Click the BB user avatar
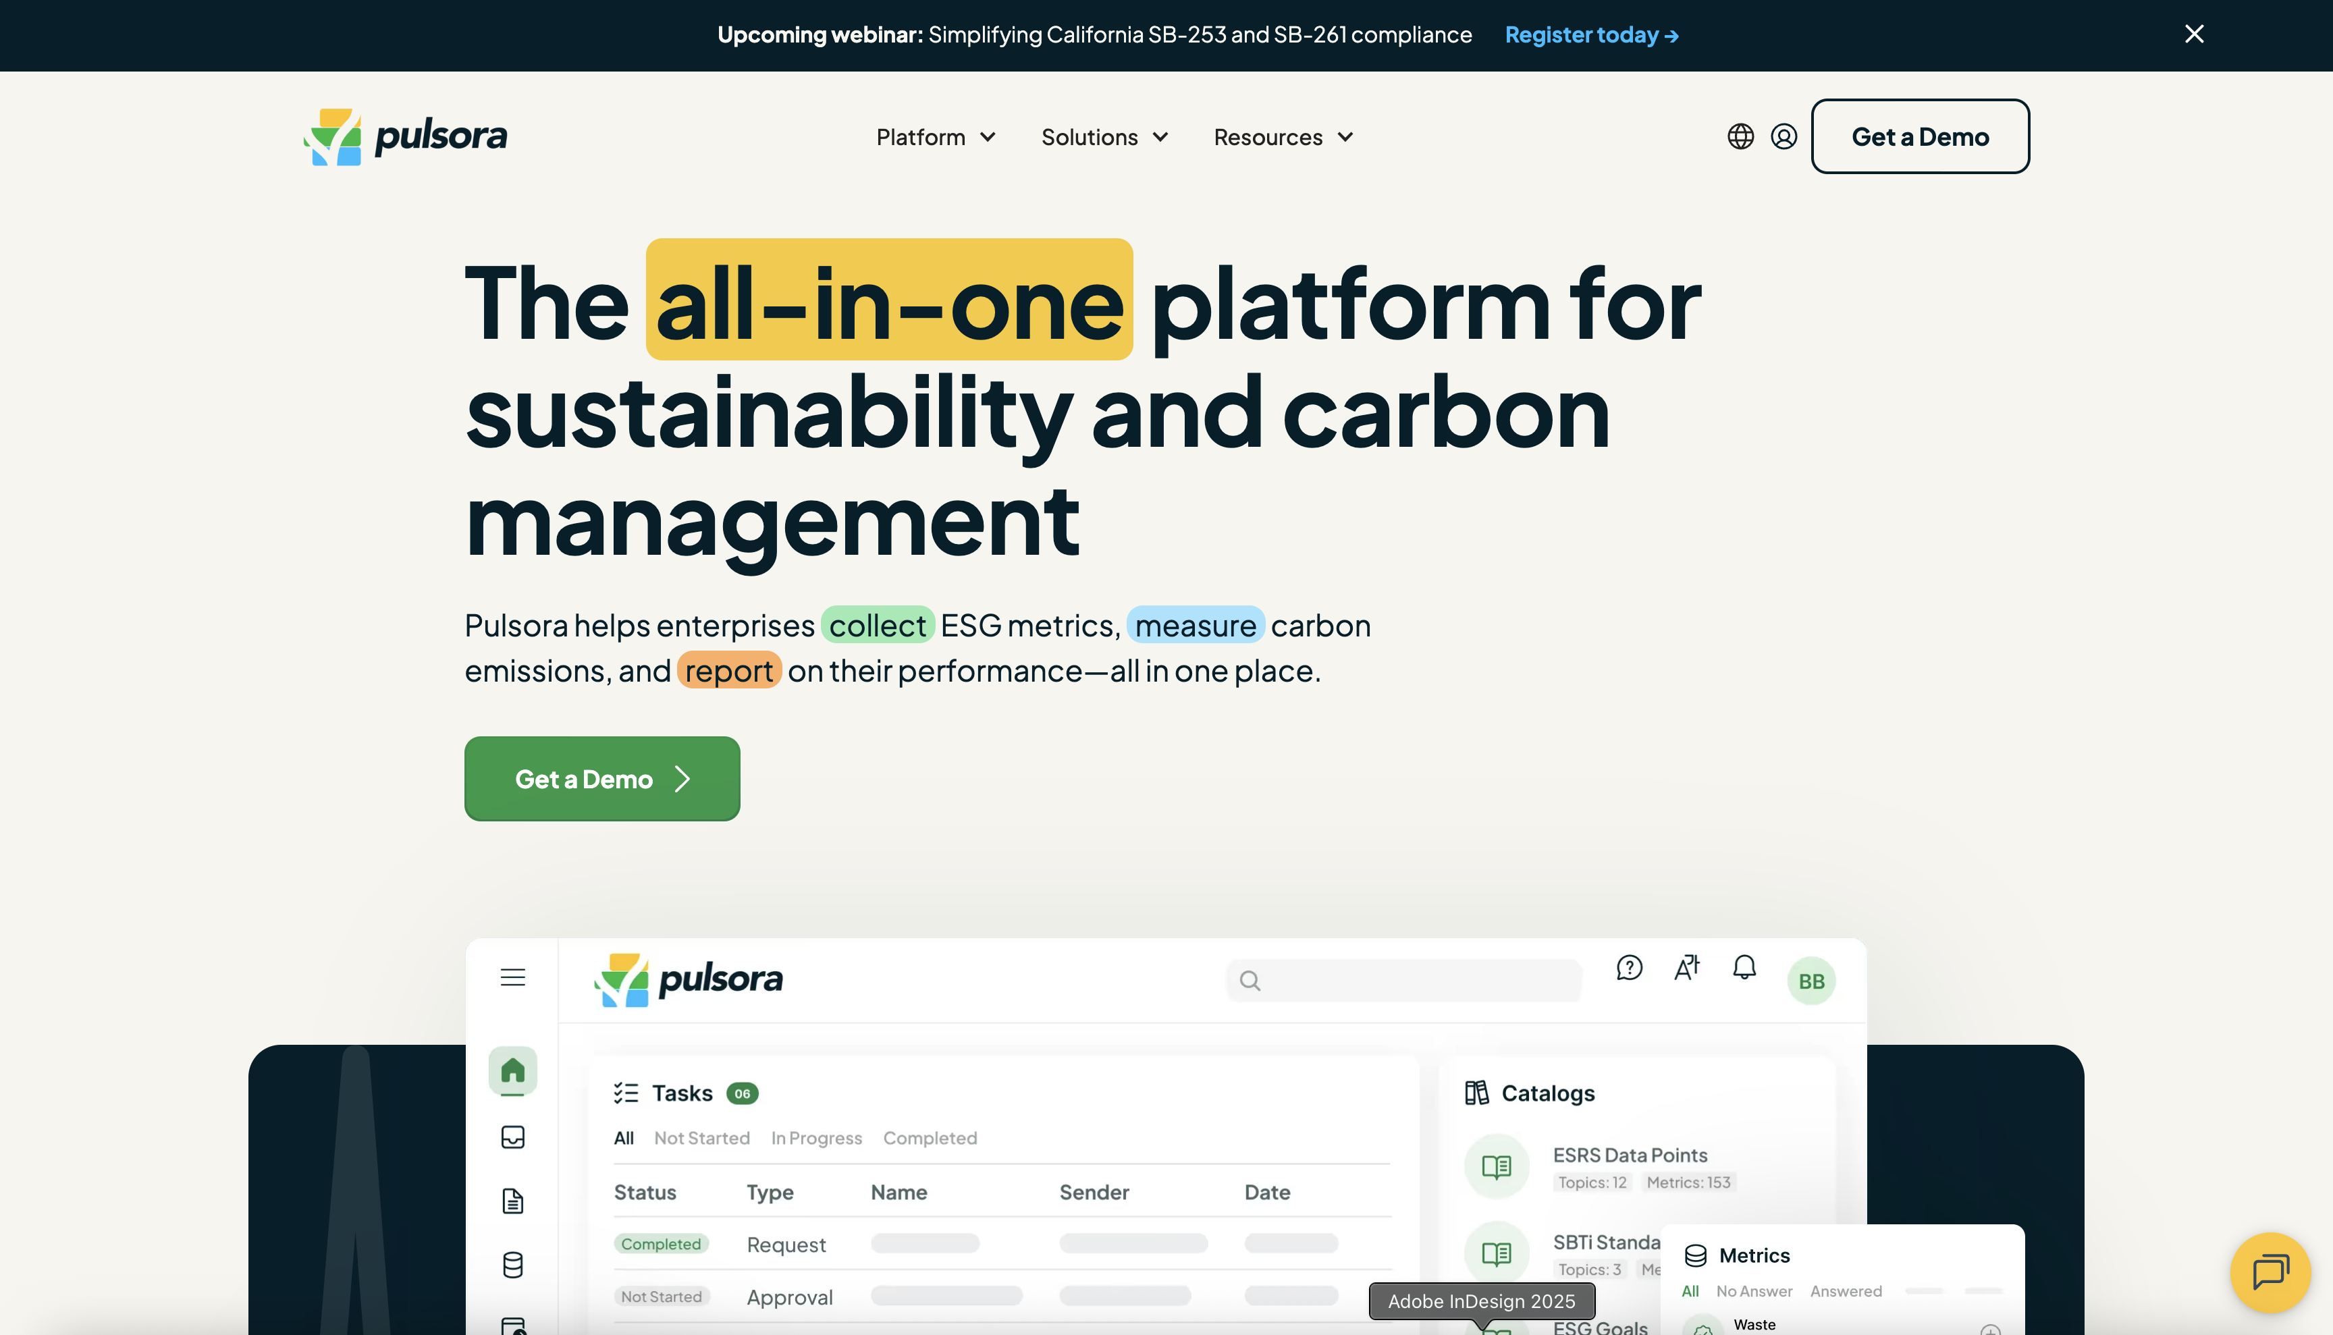 click(1811, 981)
